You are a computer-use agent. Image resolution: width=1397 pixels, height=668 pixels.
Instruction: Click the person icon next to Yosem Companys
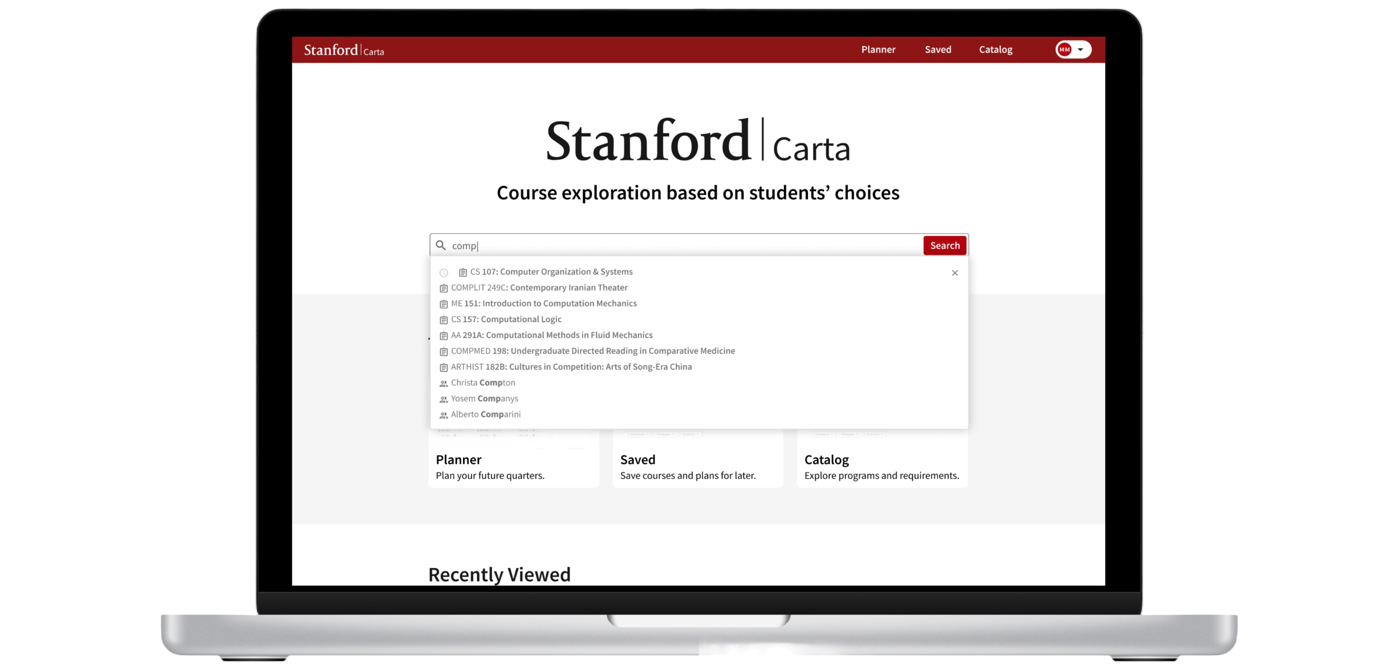coord(443,398)
